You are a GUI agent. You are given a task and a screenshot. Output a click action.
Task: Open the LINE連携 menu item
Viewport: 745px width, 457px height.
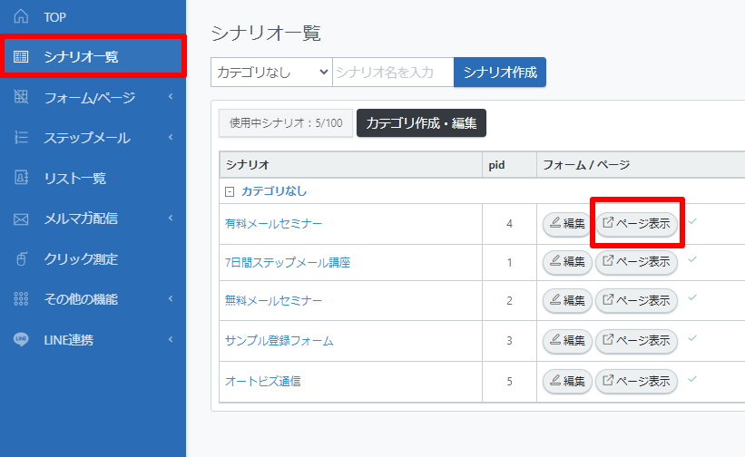click(69, 339)
